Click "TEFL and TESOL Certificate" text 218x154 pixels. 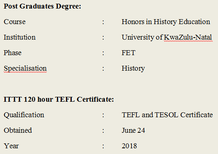pyautogui.click(x=167, y=115)
